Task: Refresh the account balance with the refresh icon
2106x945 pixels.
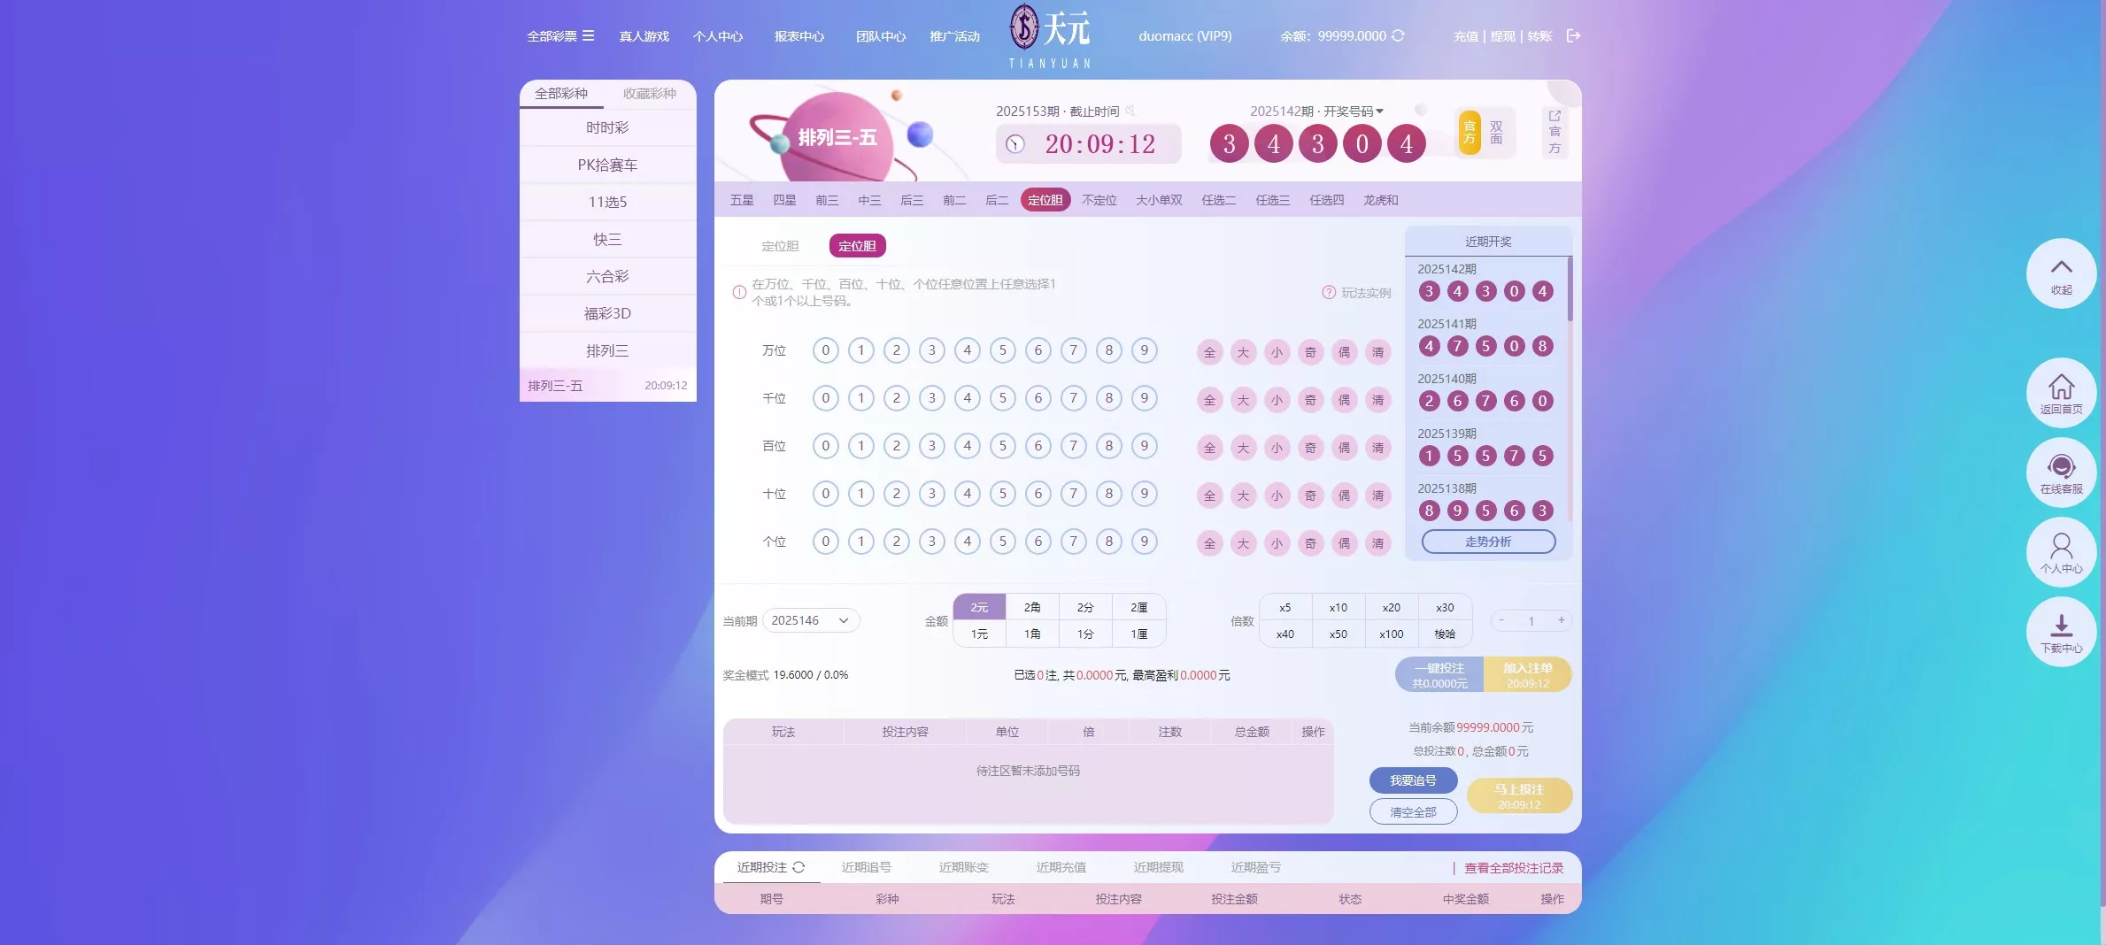Action: pos(1397,36)
